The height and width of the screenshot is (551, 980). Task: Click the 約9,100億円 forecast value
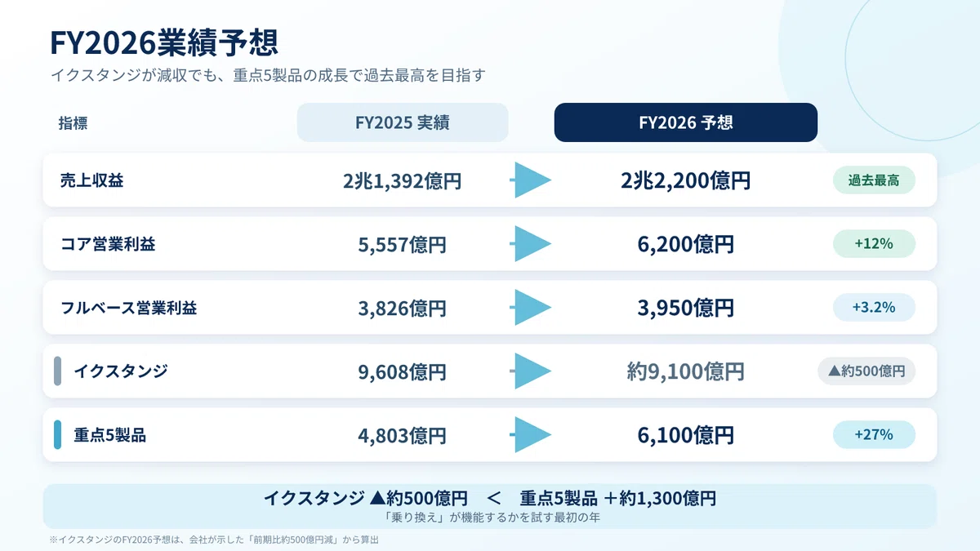click(x=686, y=371)
